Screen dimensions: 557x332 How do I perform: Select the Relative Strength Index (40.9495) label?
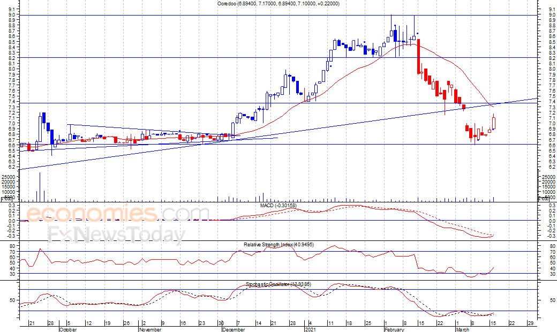click(278, 245)
